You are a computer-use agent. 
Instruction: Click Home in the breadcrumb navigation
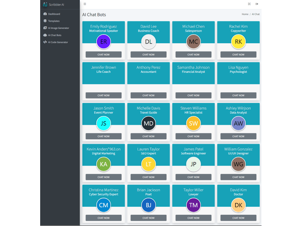(245, 14)
